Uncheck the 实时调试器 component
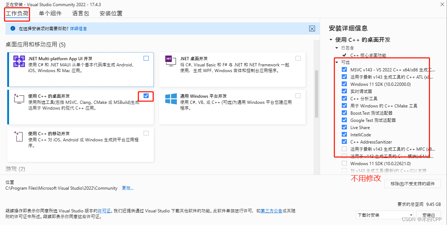The width and height of the screenshot is (447, 225). coord(344,91)
